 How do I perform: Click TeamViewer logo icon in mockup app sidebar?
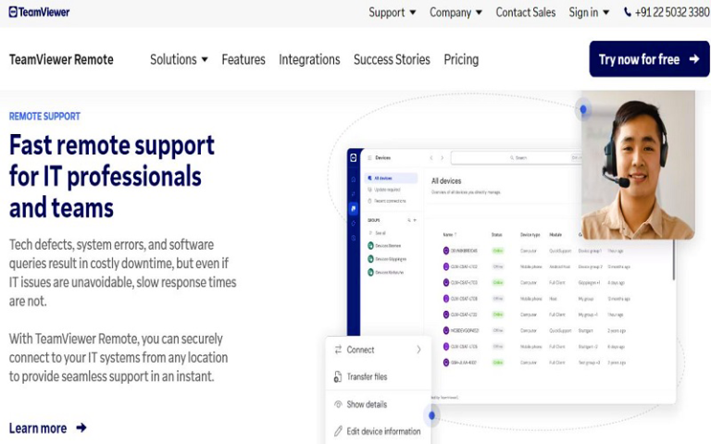click(354, 157)
